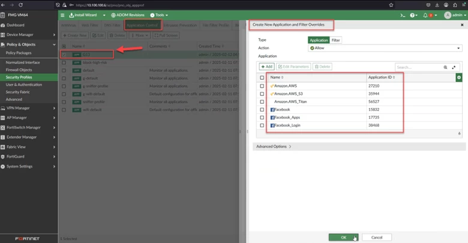Screen dimensions: 468x243
Task: Add a new application entry
Action: [267, 67]
